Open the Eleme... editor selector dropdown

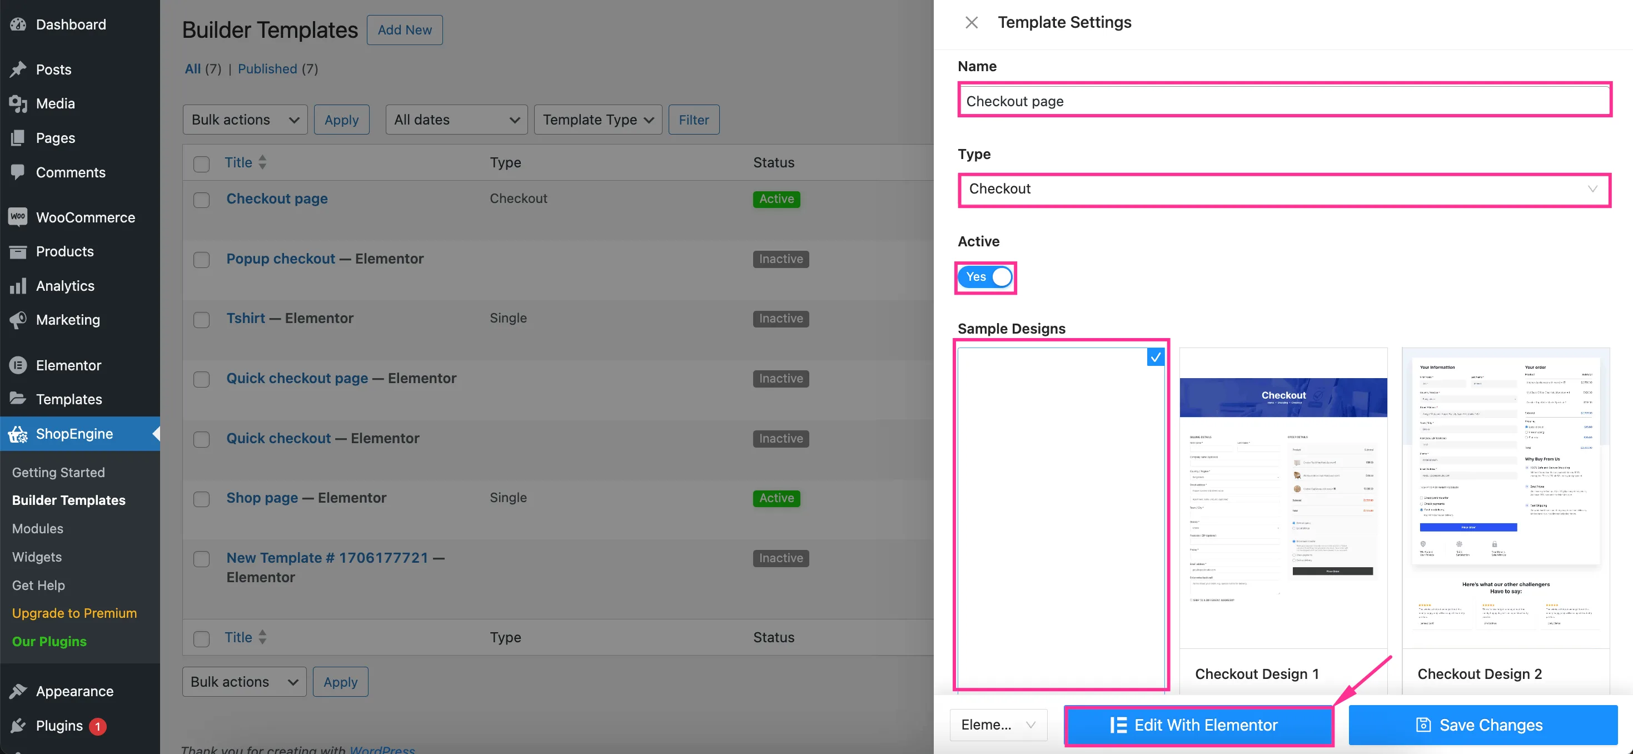(x=998, y=725)
